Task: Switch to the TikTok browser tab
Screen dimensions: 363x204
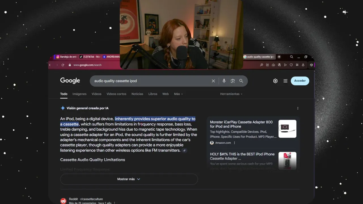Action: coord(90,57)
